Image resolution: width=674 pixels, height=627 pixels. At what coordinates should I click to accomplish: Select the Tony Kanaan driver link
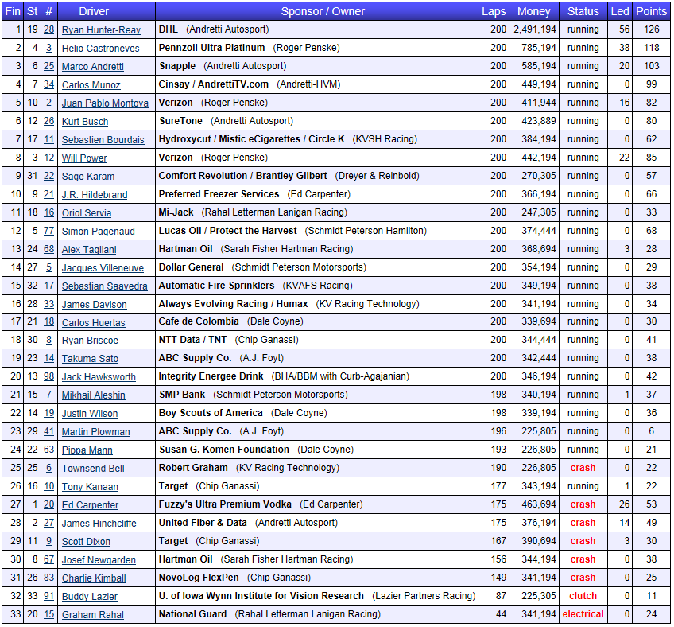point(90,487)
